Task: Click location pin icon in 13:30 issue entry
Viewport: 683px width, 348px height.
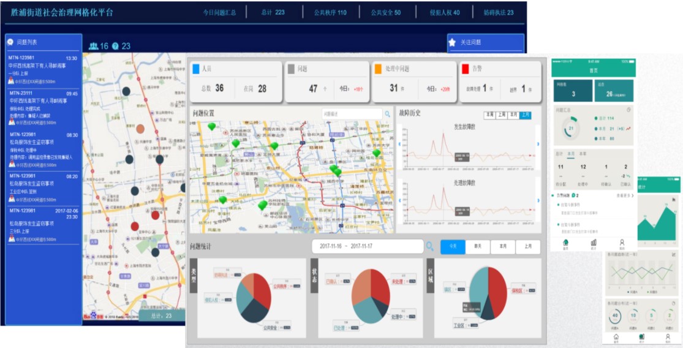Action: (x=11, y=81)
